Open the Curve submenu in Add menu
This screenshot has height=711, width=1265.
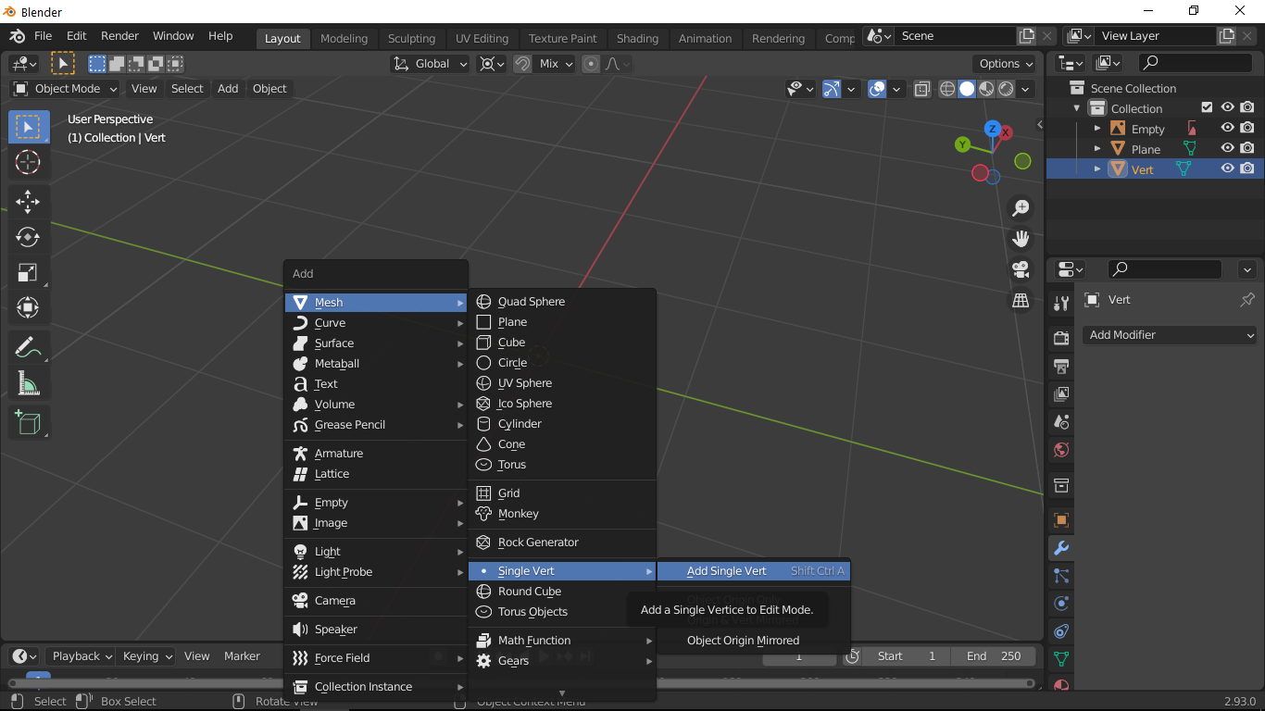point(376,323)
